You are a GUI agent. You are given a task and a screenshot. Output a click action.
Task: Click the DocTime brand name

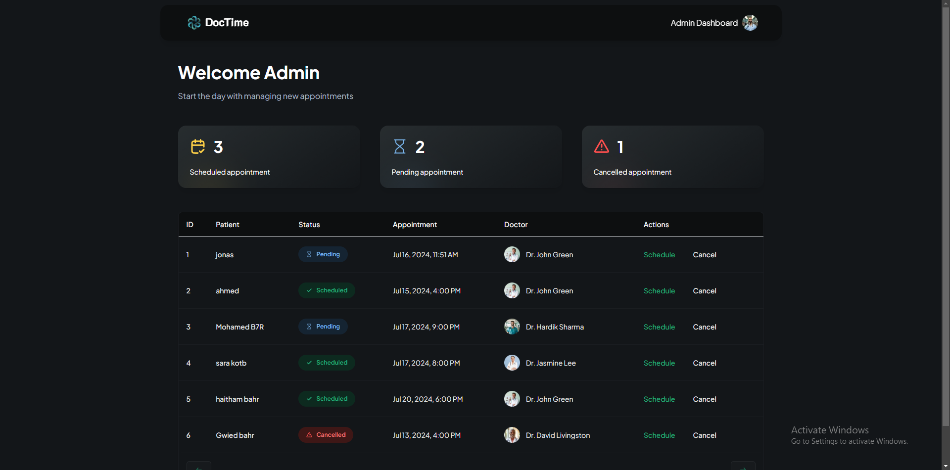coord(227,23)
